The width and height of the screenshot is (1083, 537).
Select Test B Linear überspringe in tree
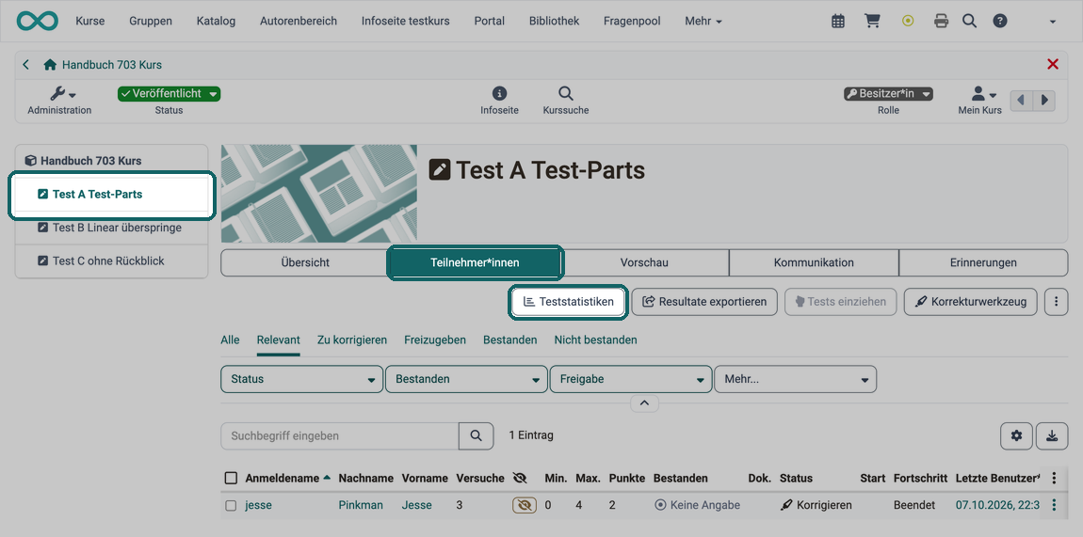(x=111, y=228)
